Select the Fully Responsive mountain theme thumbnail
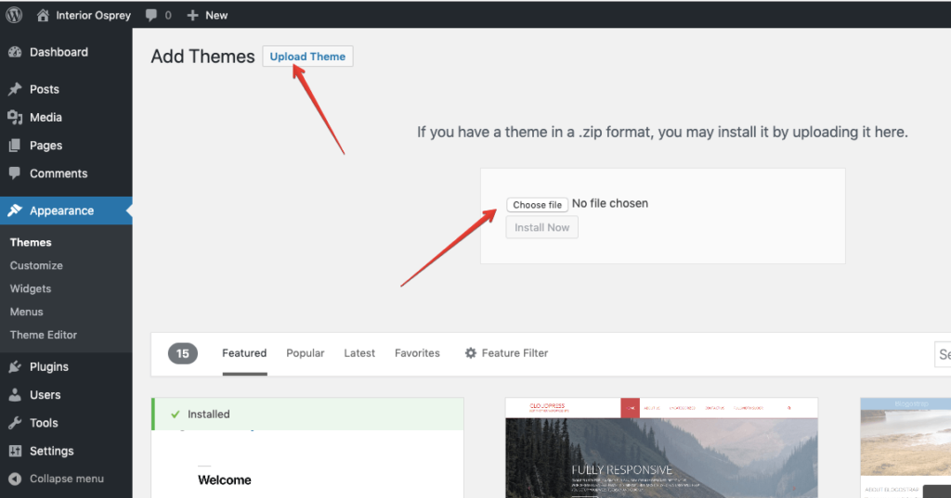This screenshot has width=951, height=498. 661,448
